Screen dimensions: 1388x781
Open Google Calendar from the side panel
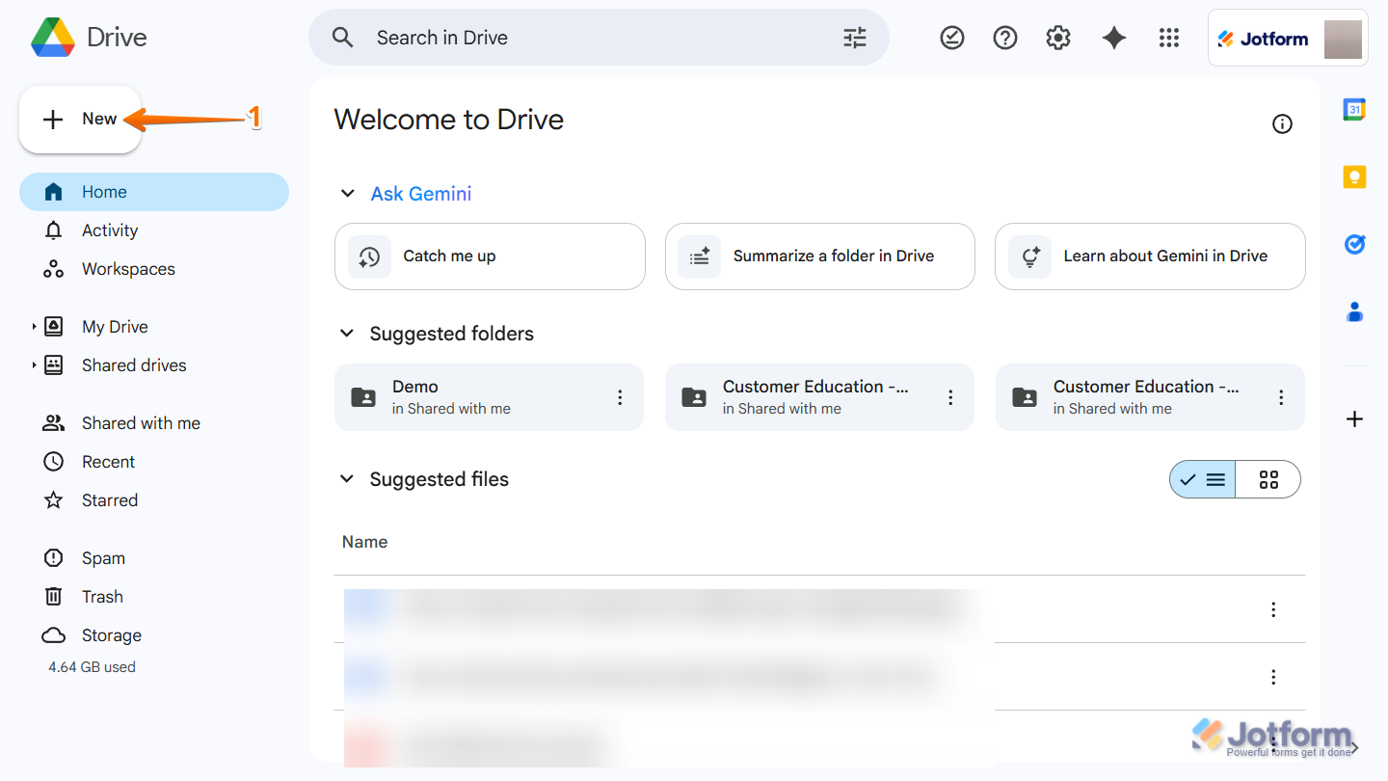(1354, 109)
